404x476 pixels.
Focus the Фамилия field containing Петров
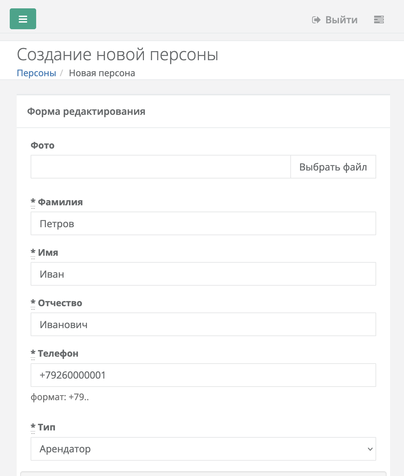click(x=203, y=223)
